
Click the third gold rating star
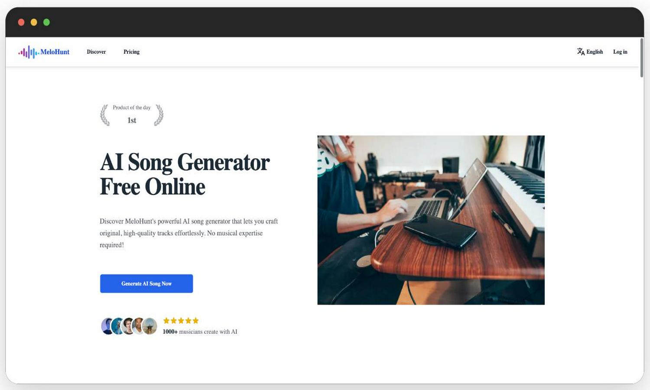(181, 321)
